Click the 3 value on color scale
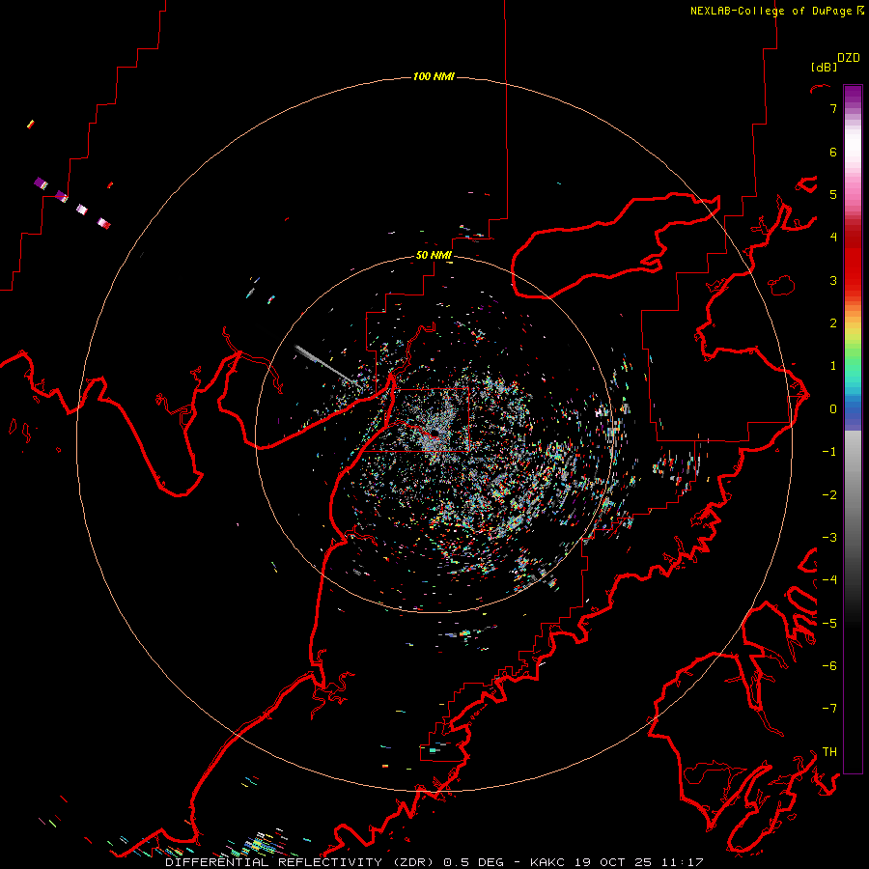Viewport: 869px width, 869px height. tap(833, 280)
